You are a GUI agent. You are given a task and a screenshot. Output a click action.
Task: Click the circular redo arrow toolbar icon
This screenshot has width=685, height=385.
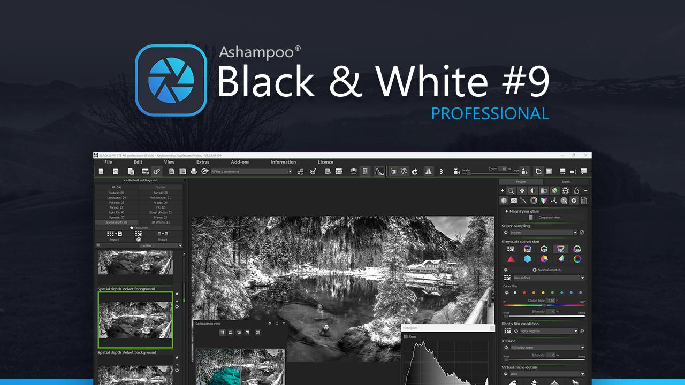click(415, 171)
